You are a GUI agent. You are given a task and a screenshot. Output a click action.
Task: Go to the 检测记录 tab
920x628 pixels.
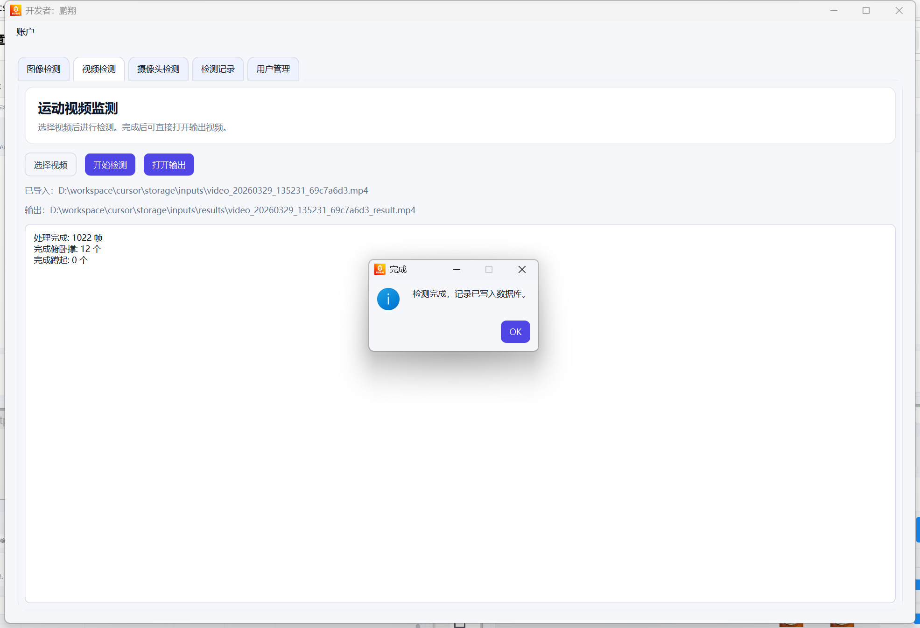point(218,69)
